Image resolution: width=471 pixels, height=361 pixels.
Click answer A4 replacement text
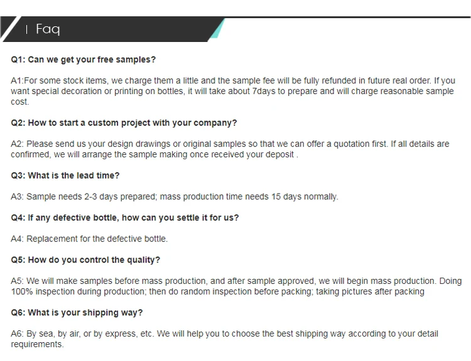[x=89, y=239]
